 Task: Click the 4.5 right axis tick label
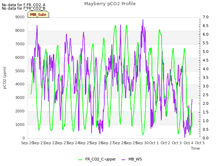tap(205, 60)
